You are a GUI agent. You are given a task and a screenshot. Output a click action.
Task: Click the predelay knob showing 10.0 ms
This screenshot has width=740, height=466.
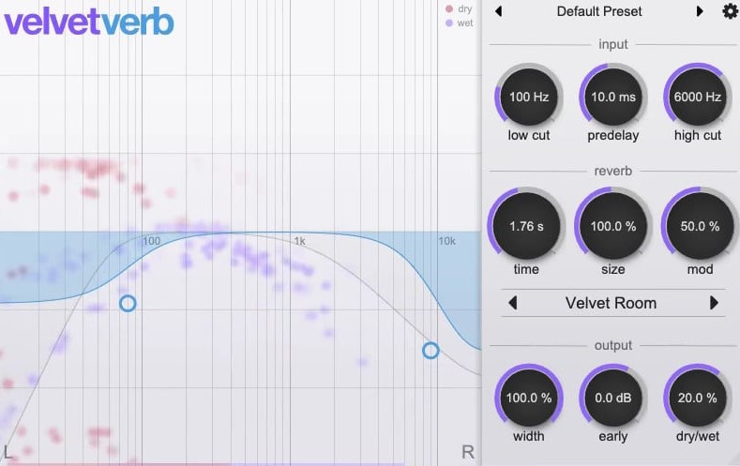613,97
